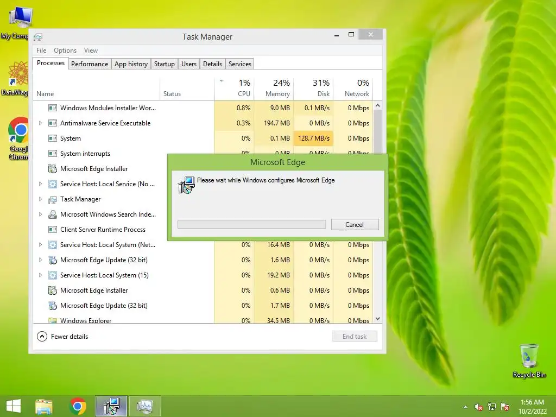556x417 pixels.
Task: Select the DataWag desktop shortcut
Action: point(16,78)
